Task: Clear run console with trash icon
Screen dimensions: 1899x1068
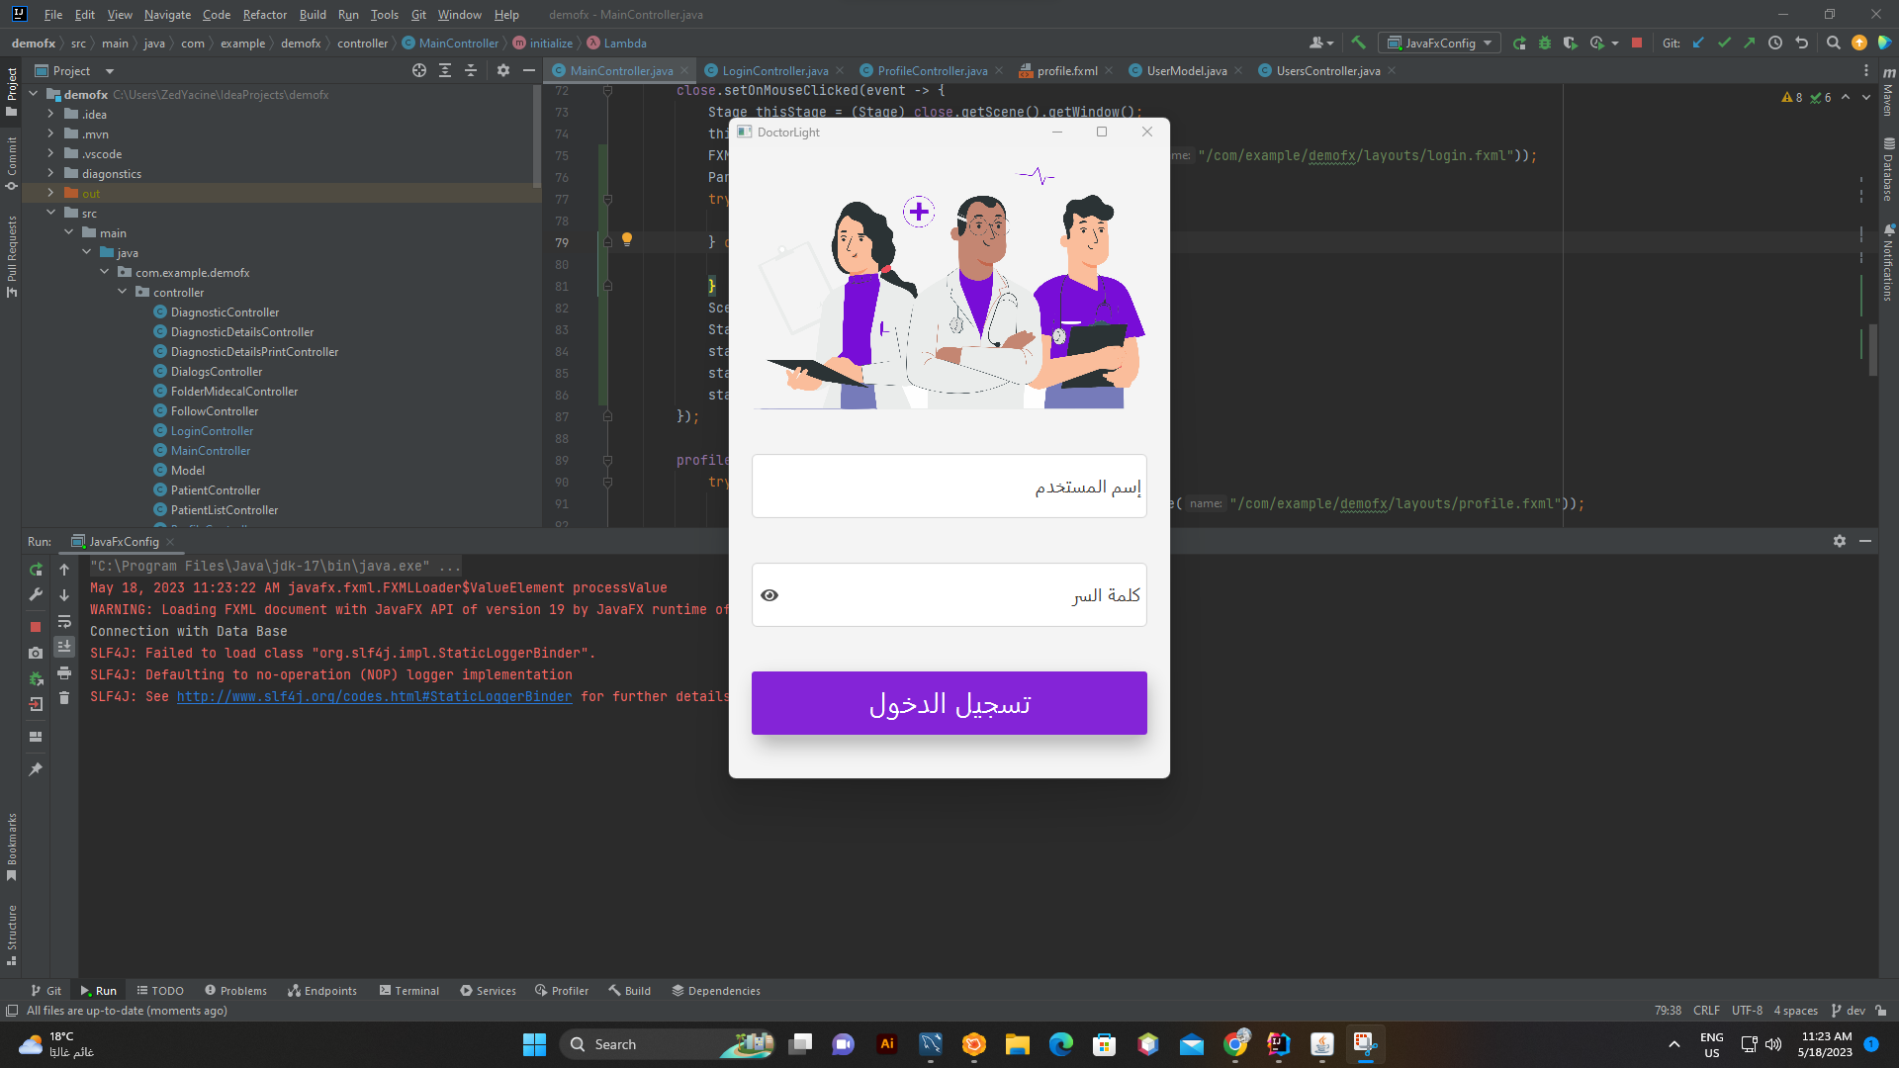Action: (64, 698)
